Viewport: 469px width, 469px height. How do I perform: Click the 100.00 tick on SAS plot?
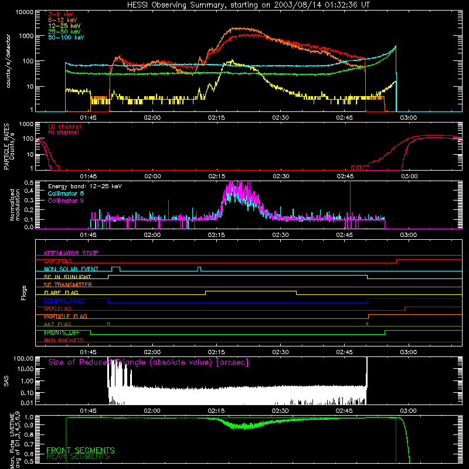click(23, 358)
